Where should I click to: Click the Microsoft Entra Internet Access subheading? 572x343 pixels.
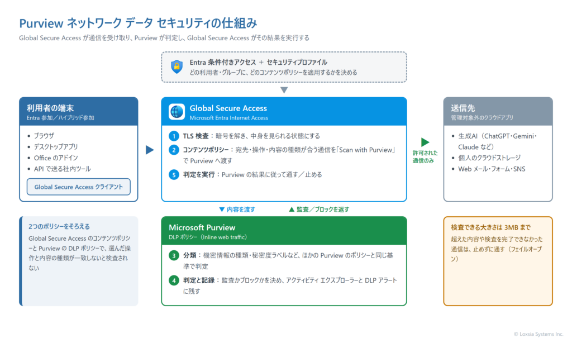[x=228, y=118]
